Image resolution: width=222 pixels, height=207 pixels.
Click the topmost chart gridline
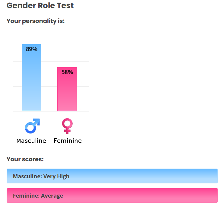[51, 36]
